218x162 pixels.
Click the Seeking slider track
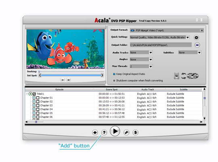tap(71, 71)
